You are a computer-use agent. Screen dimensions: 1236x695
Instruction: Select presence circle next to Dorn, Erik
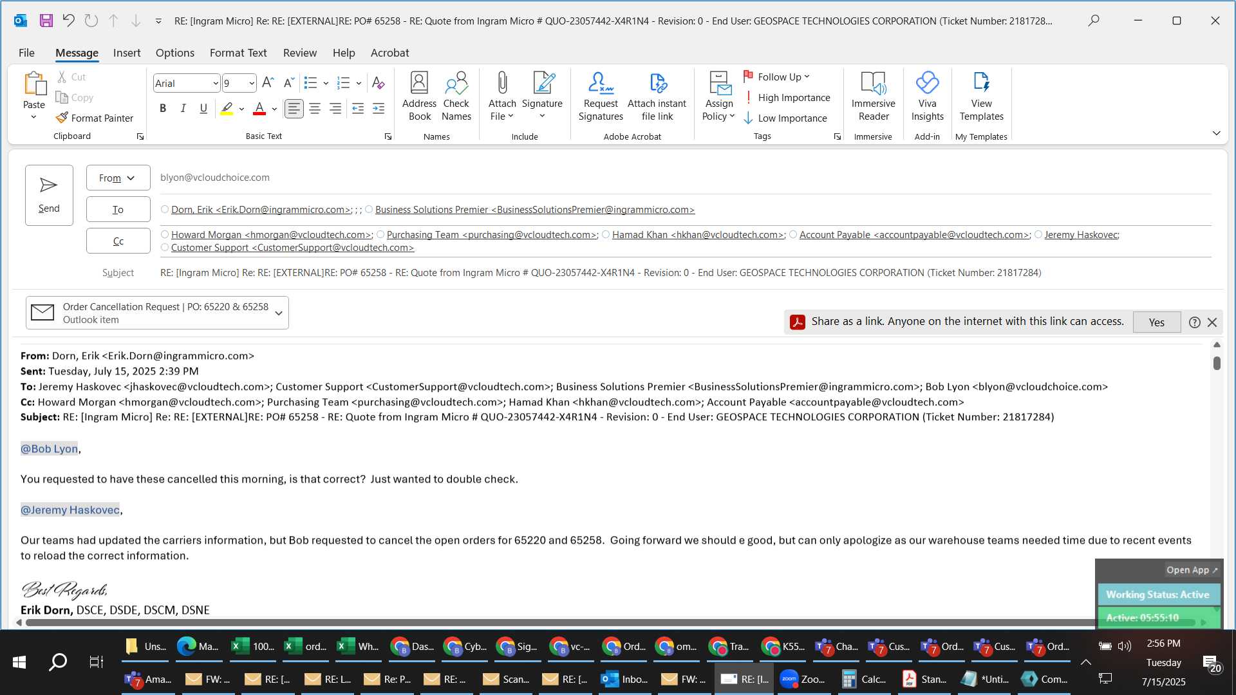click(165, 209)
